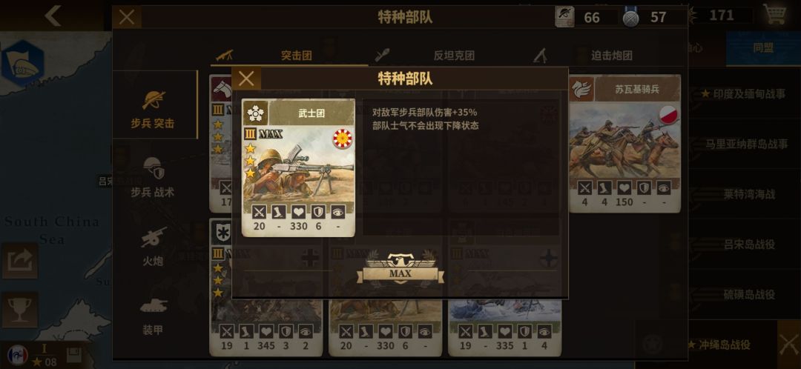Viewport: 801px width, 369px height.
Task: Select the 武士团 unit card
Action: 298,167
